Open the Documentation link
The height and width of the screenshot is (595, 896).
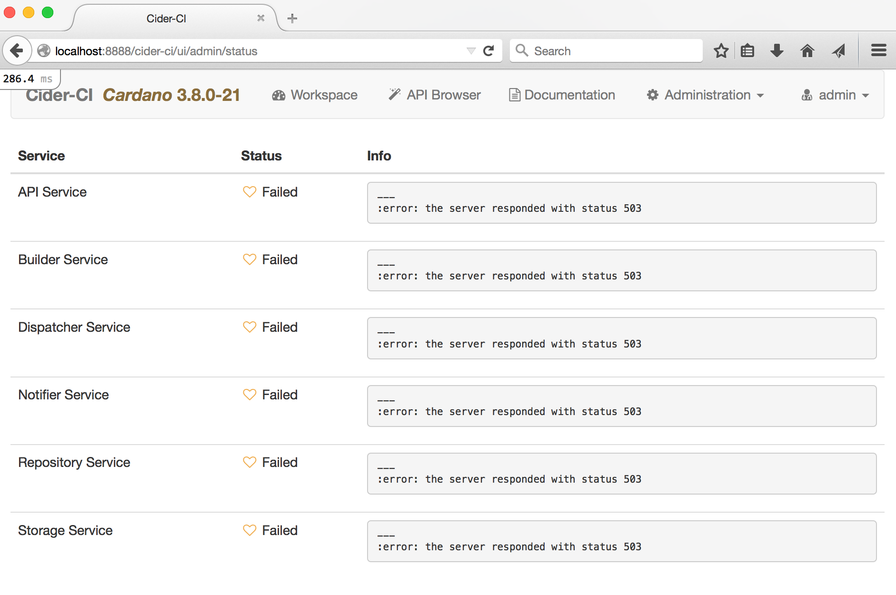point(562,95)
